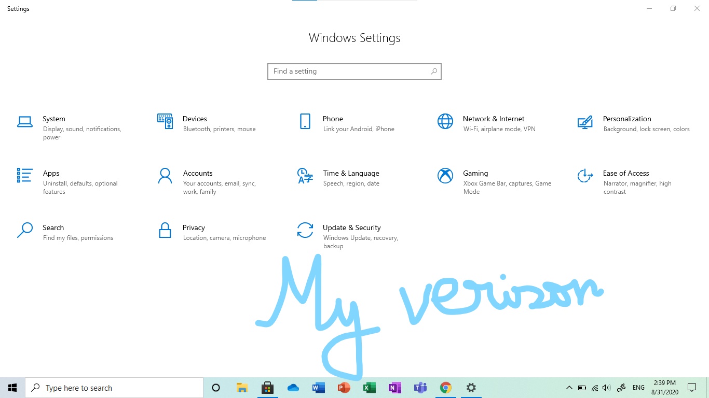Open Ease of Access icon

pyautogui.click(x=585, y=176)
